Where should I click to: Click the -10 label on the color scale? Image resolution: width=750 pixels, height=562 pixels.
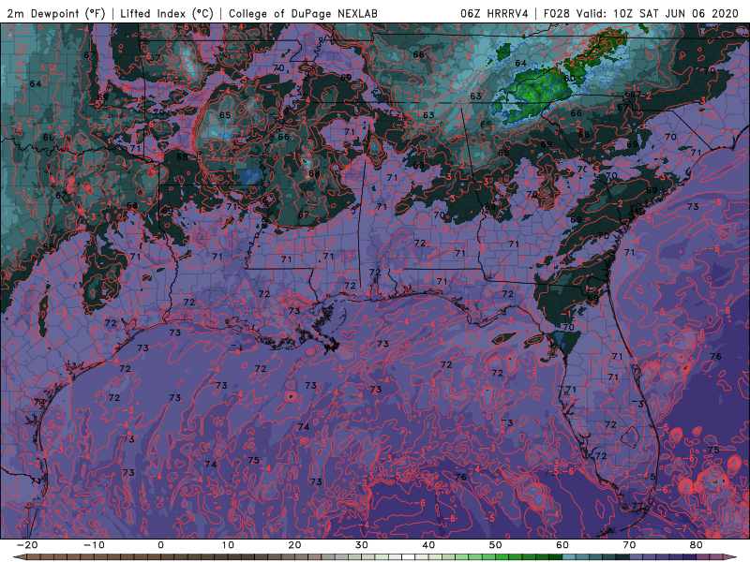[94, 545]
